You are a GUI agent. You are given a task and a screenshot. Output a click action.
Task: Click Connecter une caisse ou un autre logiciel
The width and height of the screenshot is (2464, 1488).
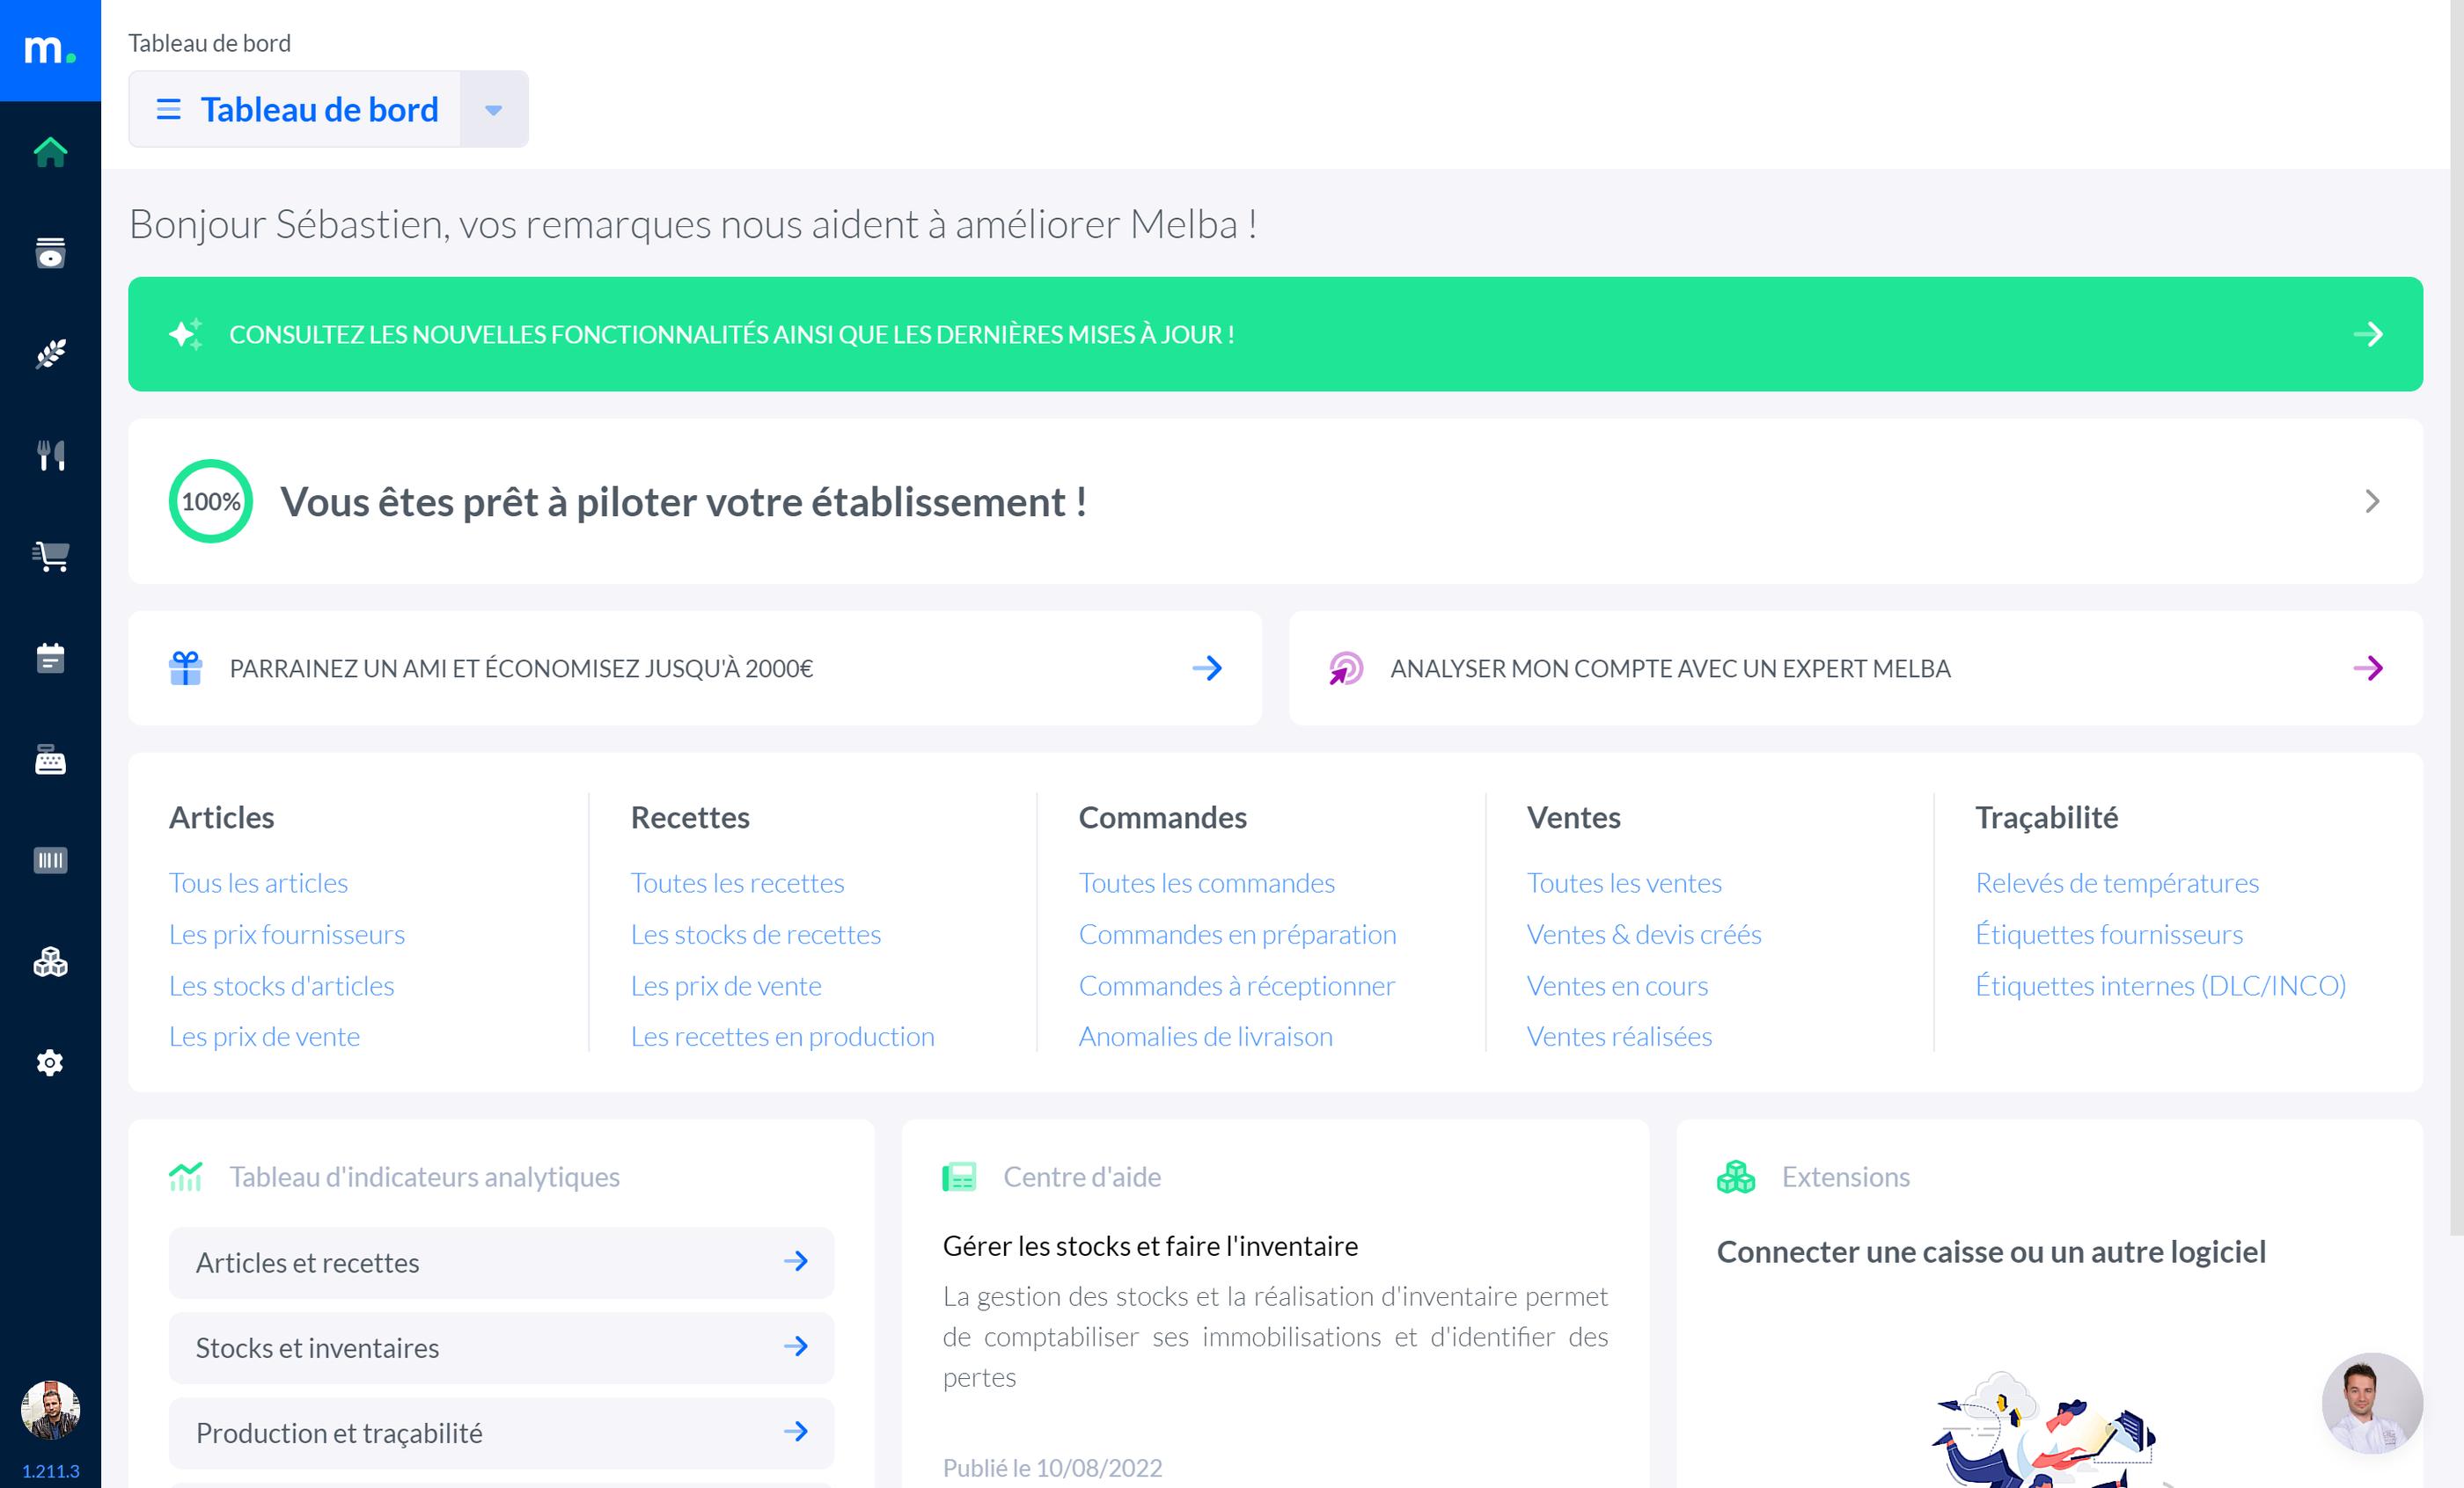(x=1991, y=1251)
